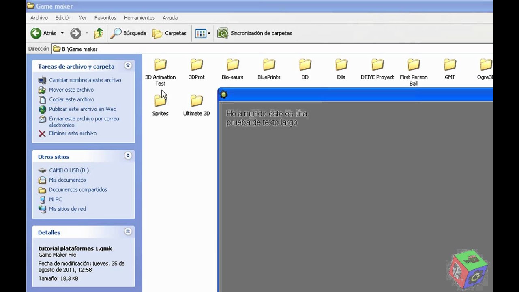
Task: Open the Atrás history dropdown arrow
Action: pyautogui.click(x=62, y=33)
